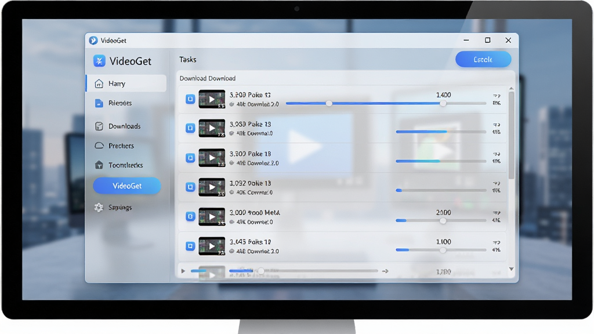594x334 pixels.
Task: Click status icon beside 3,209 Poke 83 subtitle
Action: click(x=231, y=104)
